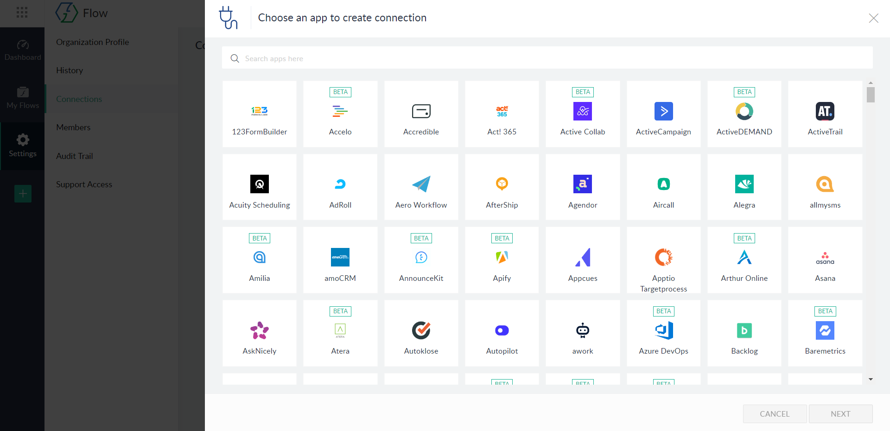Open My Flows in sidebar
The image size is (890, 431).
[22, 98]
